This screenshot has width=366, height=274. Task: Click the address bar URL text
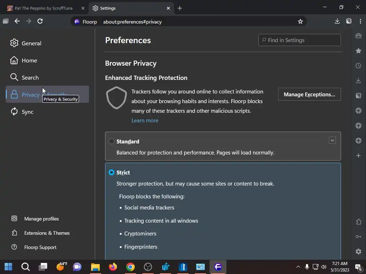click(132, 22)
